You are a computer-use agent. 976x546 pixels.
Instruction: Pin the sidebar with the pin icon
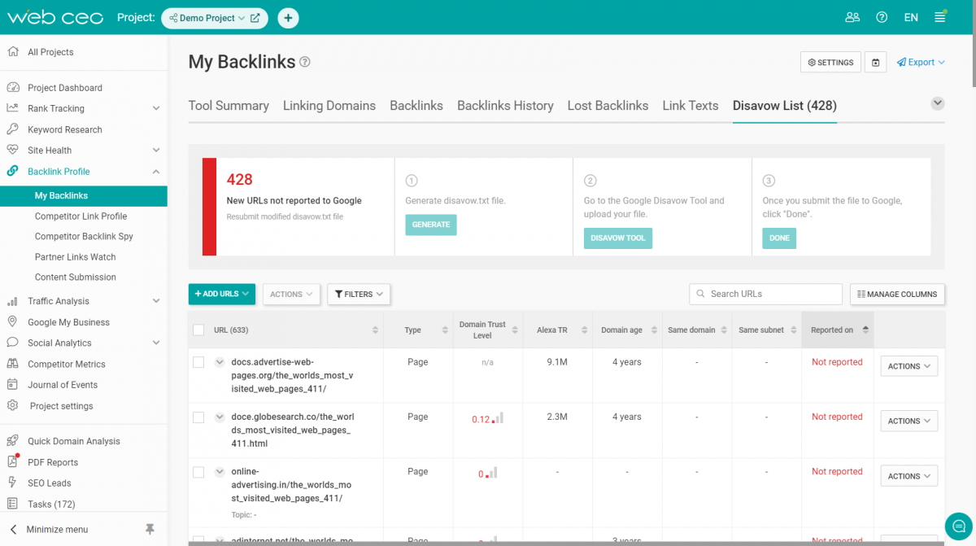click(150, 529)
